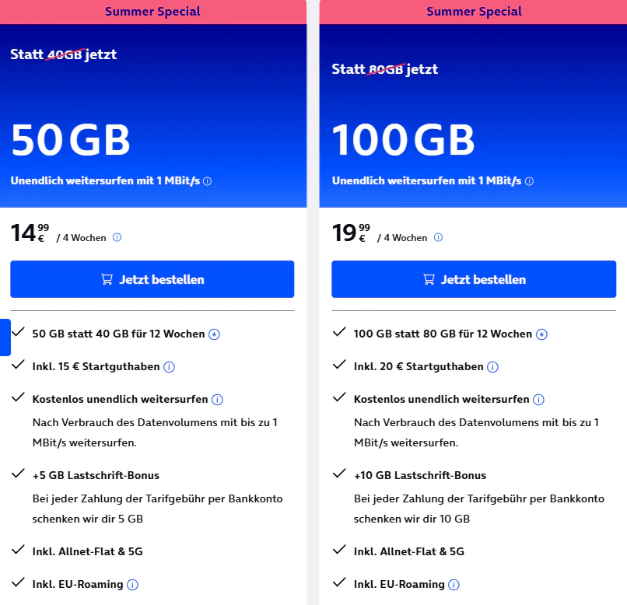This screenshot has width=627, height=605.
Task: Click asterisk icon after 100 GB statt 80 GB
Action: pyautogui.click(x=541, y=334)
